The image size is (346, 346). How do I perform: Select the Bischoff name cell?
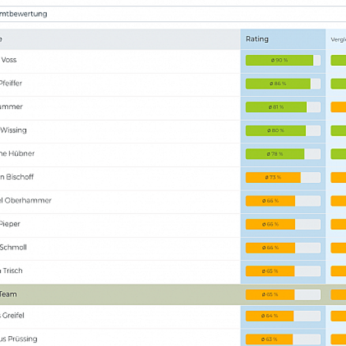pos(120,178)
